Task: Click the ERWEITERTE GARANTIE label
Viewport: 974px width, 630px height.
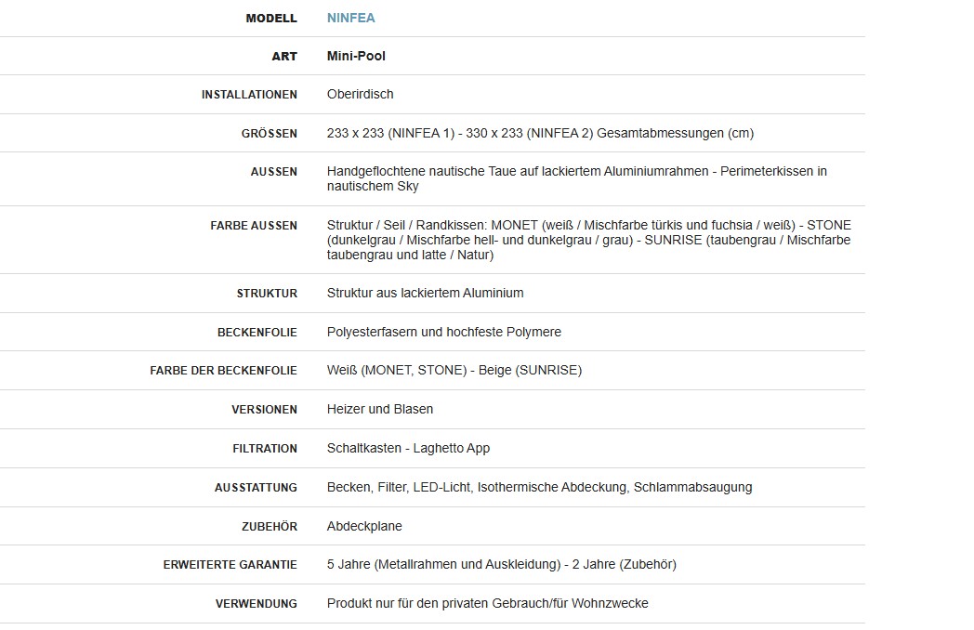Action: 230,565
